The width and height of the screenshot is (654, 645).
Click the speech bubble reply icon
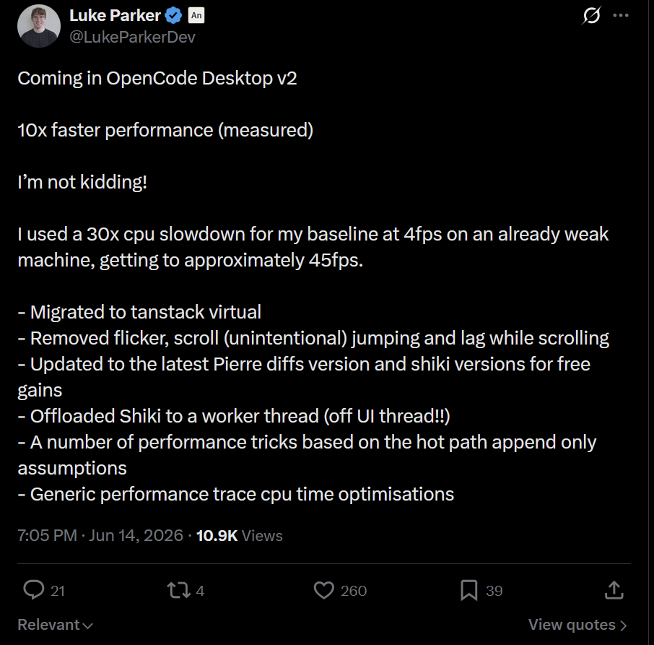[x=34, y=590]
